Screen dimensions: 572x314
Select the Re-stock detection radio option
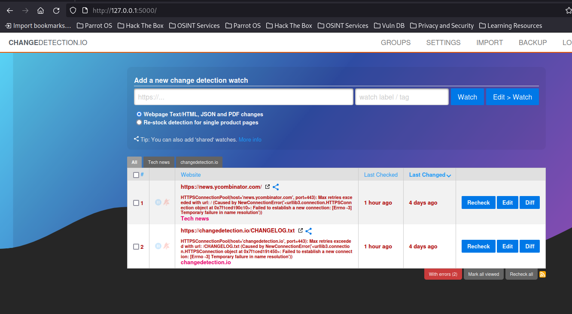click(x=139, y=122)
